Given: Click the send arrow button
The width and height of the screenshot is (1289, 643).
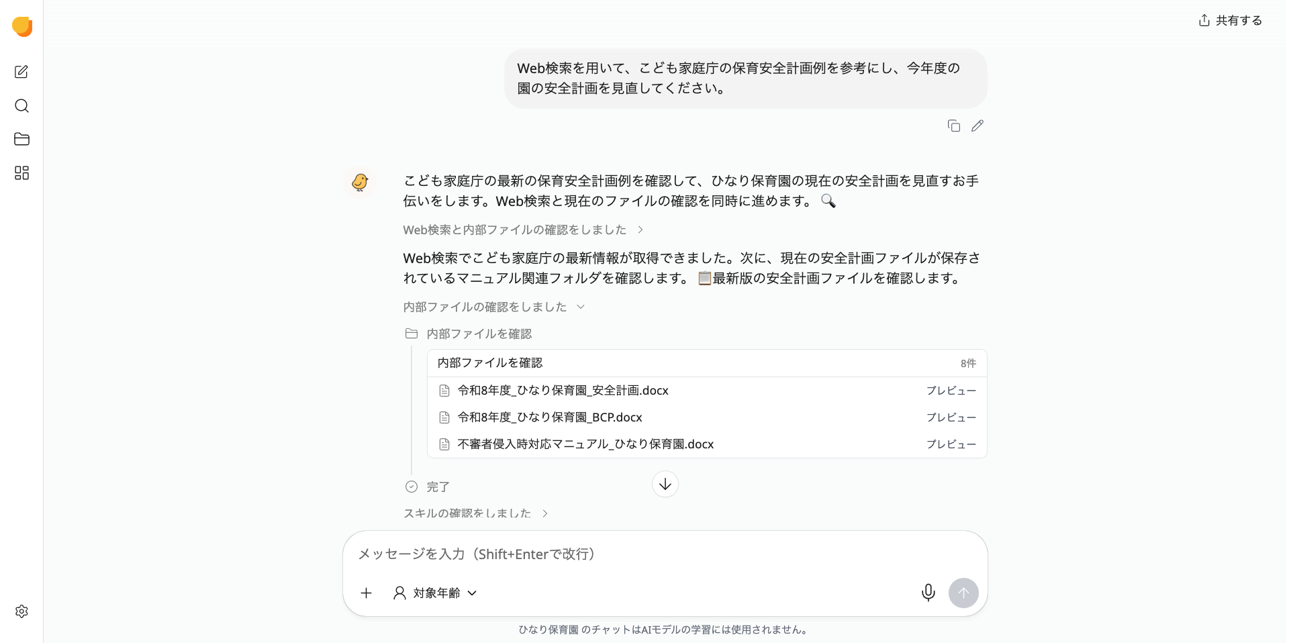Looking at the screenshot, I should [x=963, y=593].
